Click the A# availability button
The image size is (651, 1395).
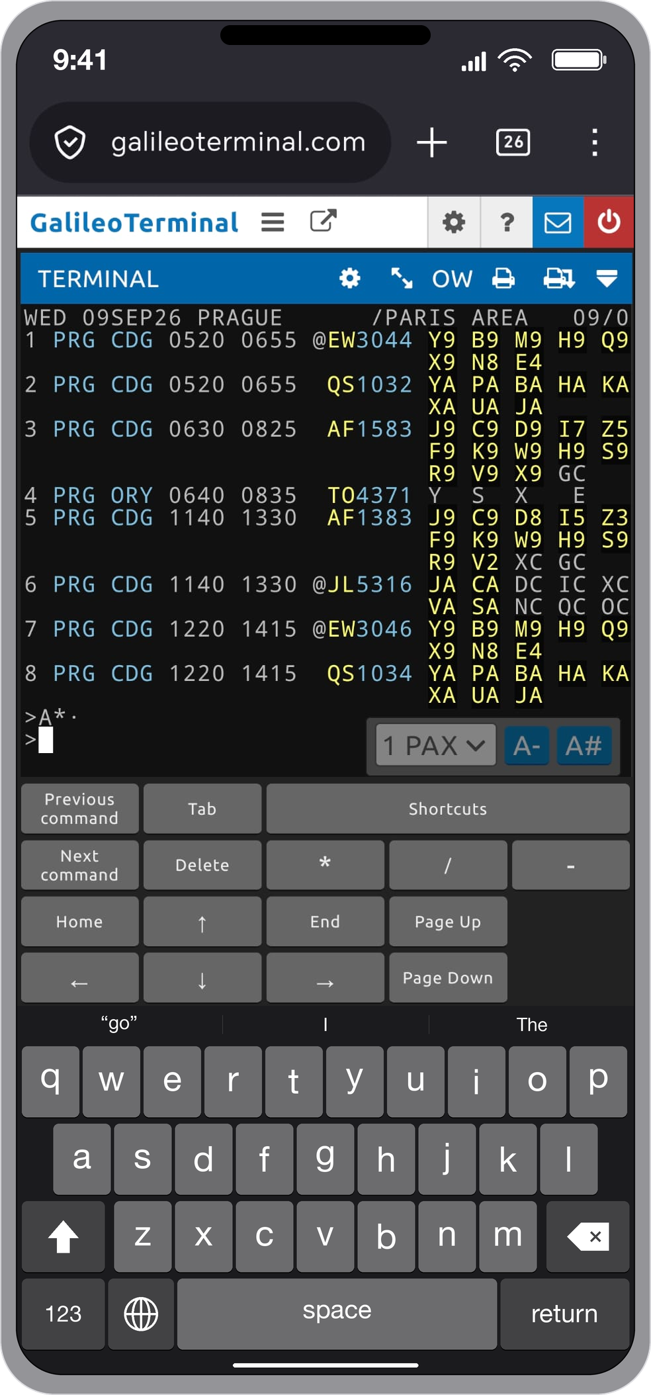[x=584, y=746]
